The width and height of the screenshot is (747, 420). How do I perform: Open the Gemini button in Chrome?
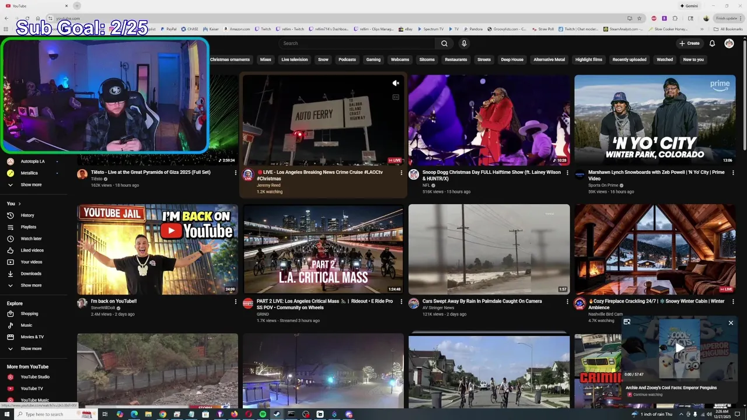click(x=689, y=5)
